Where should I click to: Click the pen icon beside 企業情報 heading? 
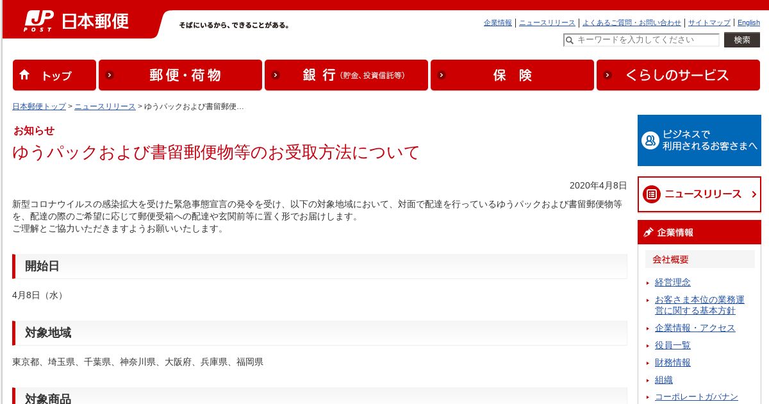click(648, 232)
